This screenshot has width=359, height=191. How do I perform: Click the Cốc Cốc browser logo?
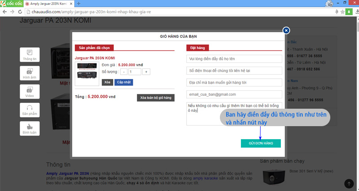coord(12,4)
